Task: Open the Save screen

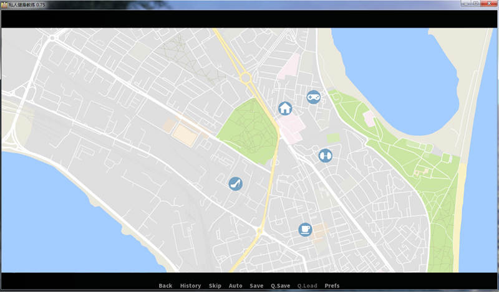Action: (x=256, y=286)
